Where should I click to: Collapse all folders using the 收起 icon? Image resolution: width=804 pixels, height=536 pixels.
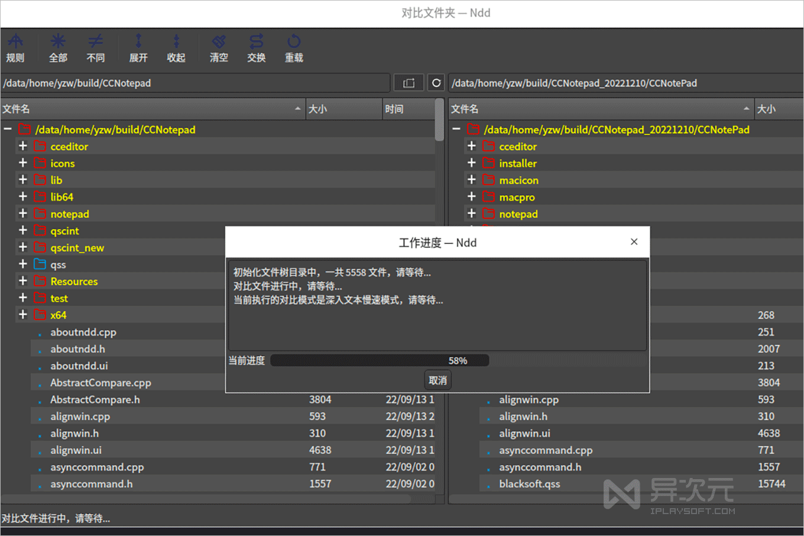(x=176, y=47)
